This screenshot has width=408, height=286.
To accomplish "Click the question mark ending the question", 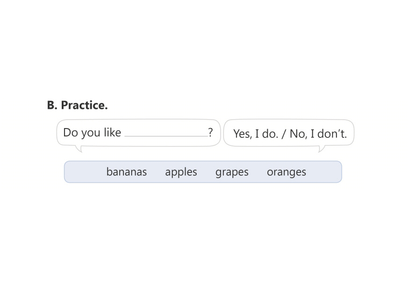I will 211,132.
